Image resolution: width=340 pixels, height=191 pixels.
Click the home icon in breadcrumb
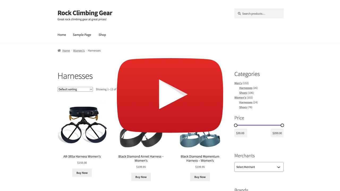point(59,50)
